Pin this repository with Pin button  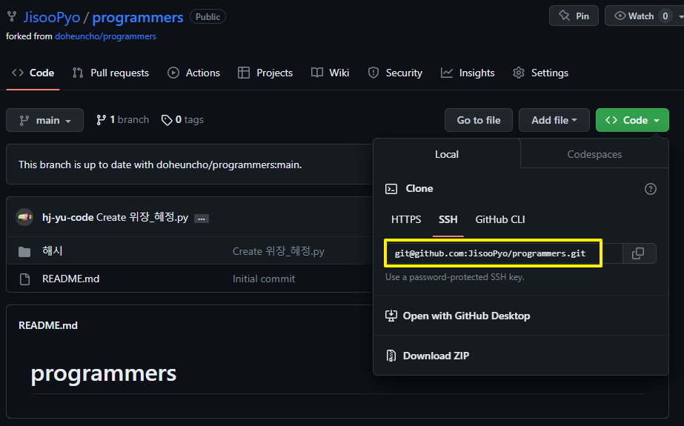(574, 16)
